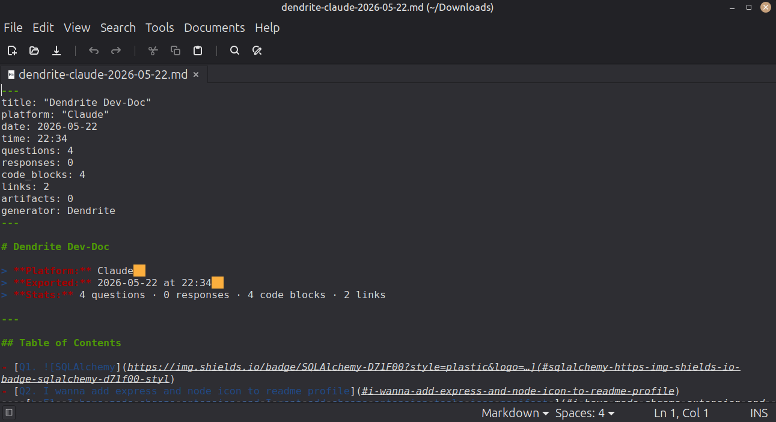Minimize the text editor window

coord(732,7)
